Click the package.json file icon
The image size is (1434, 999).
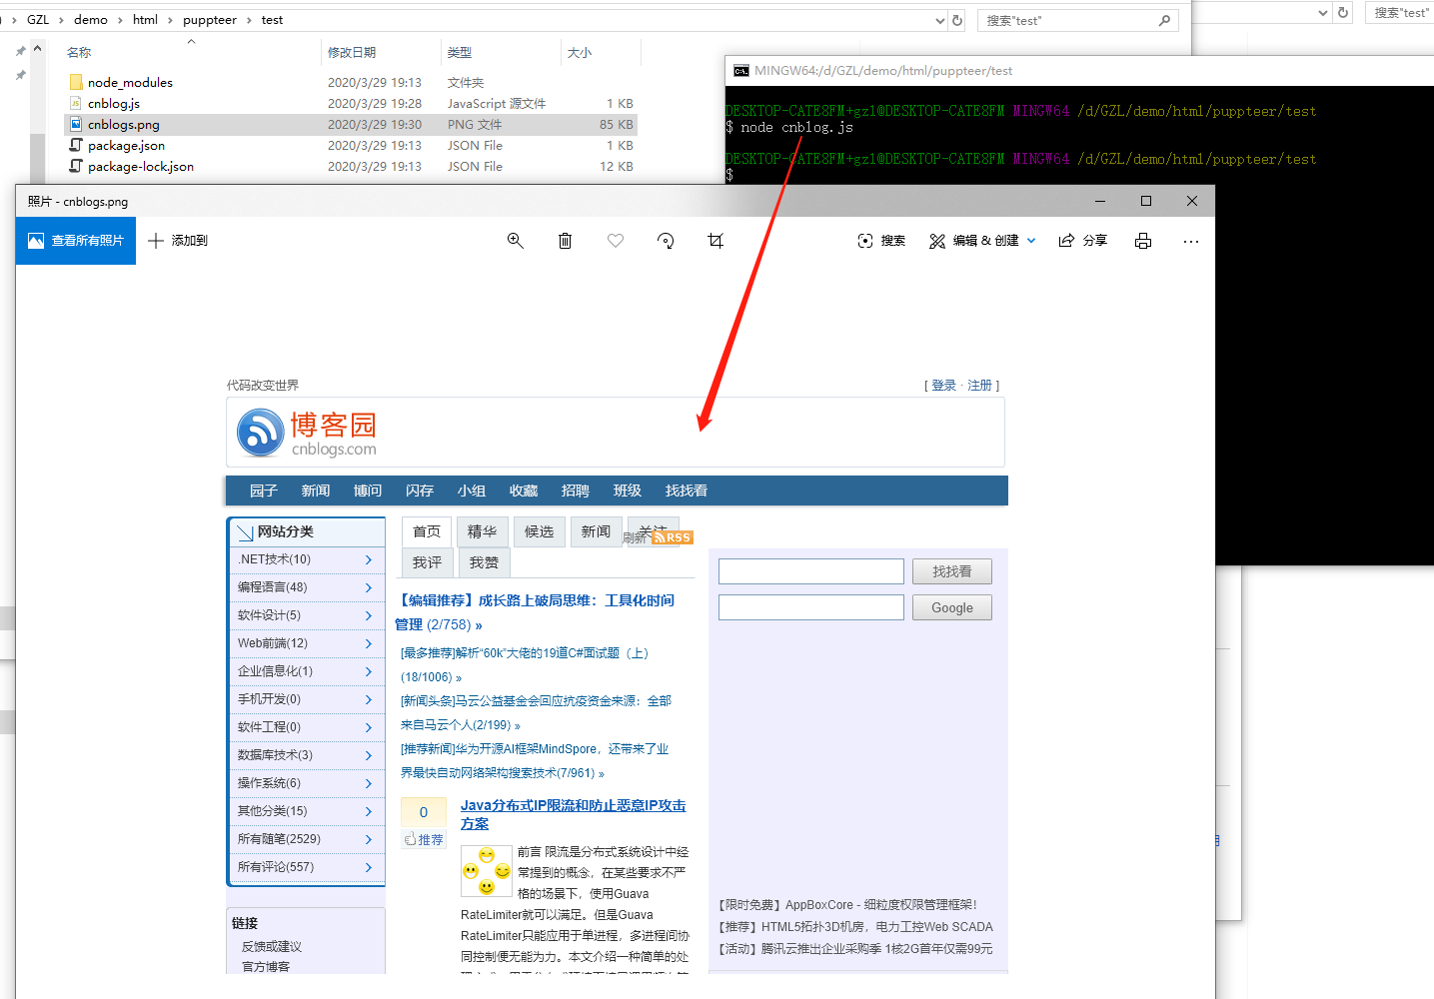coord(76,145)
